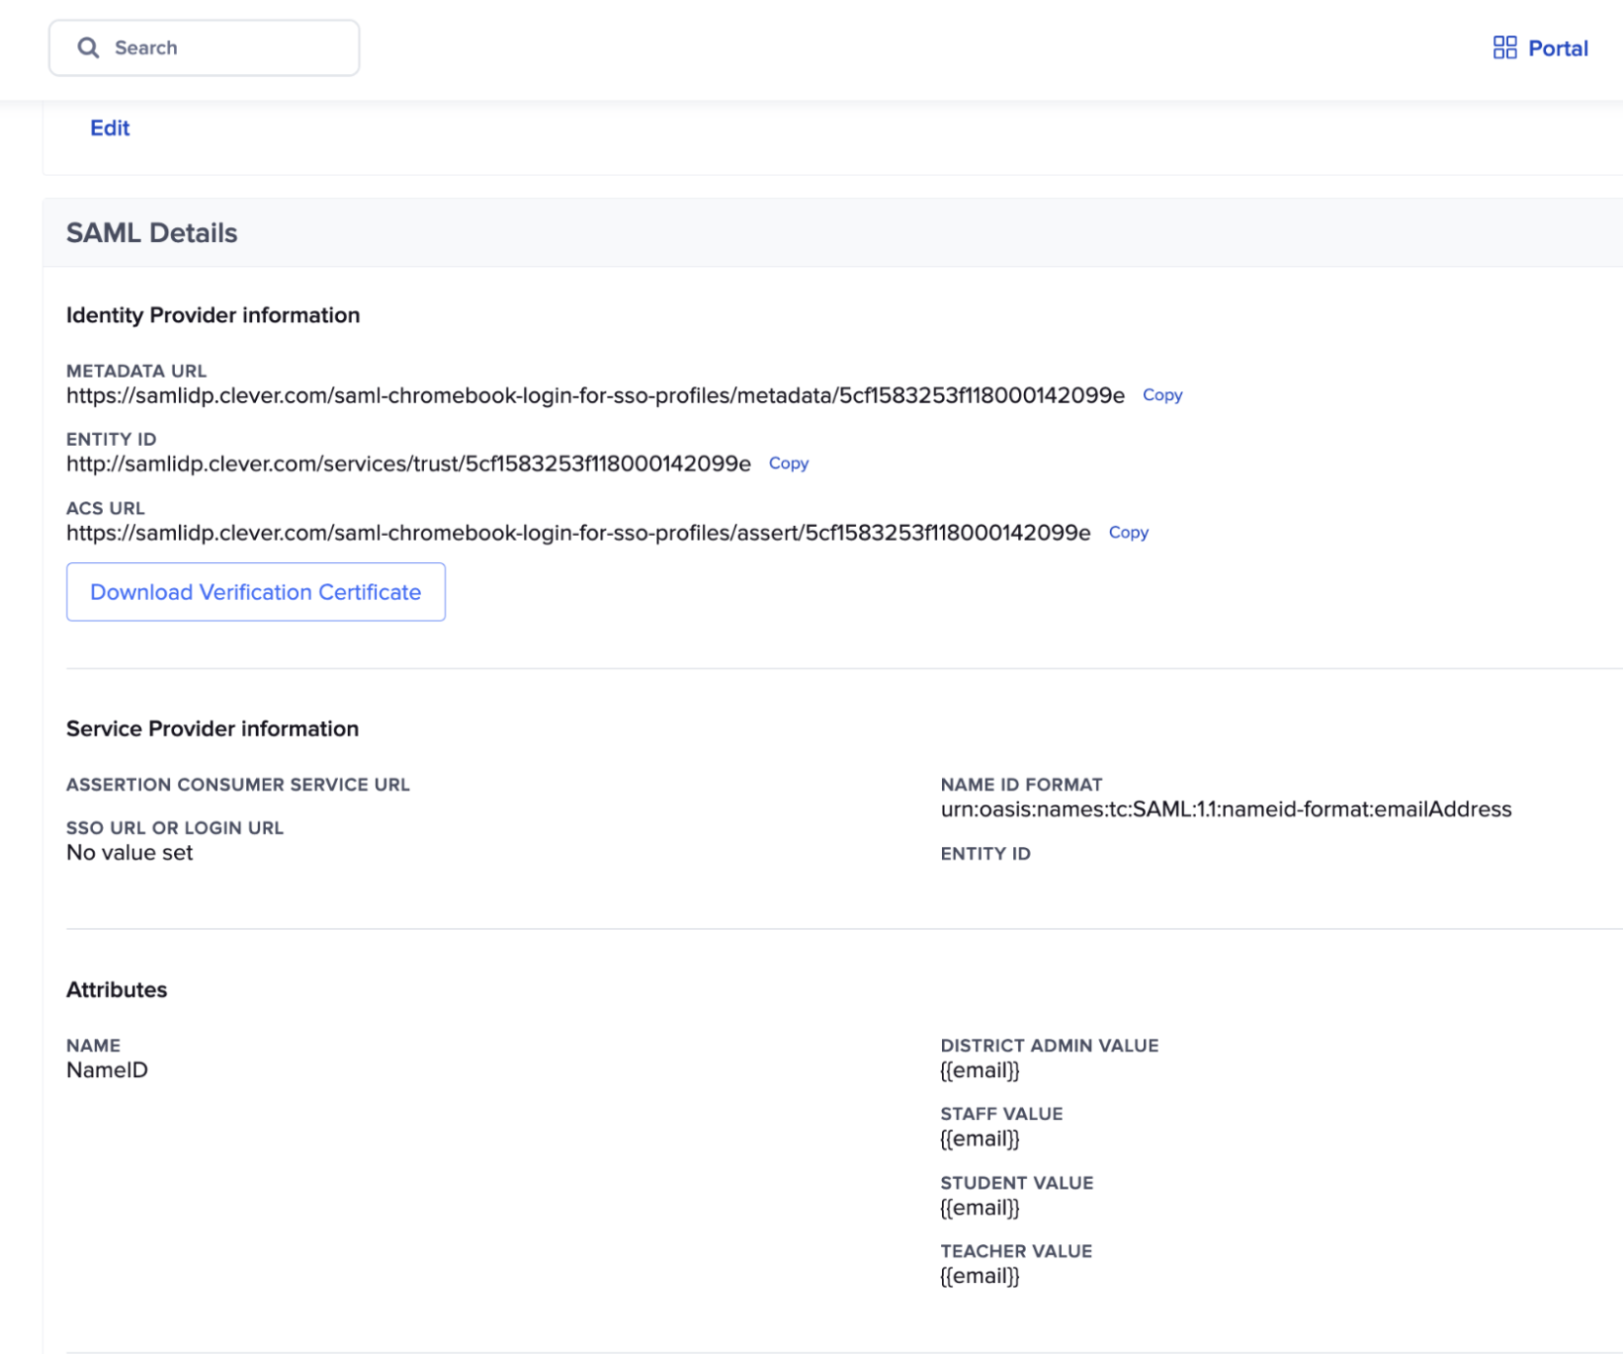Copy the Metadata URL

pyautogui.click(x=1161, y=395)
